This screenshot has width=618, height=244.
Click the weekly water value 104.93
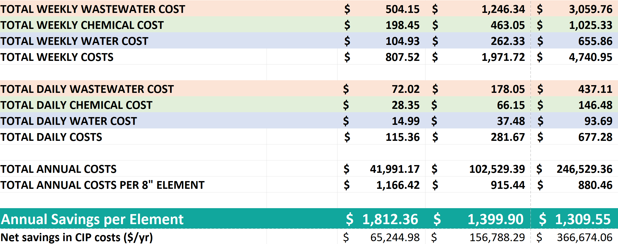[x=403, y=41]
